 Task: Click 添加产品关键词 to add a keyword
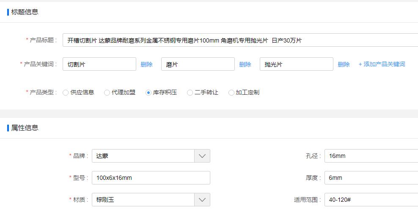382,64
